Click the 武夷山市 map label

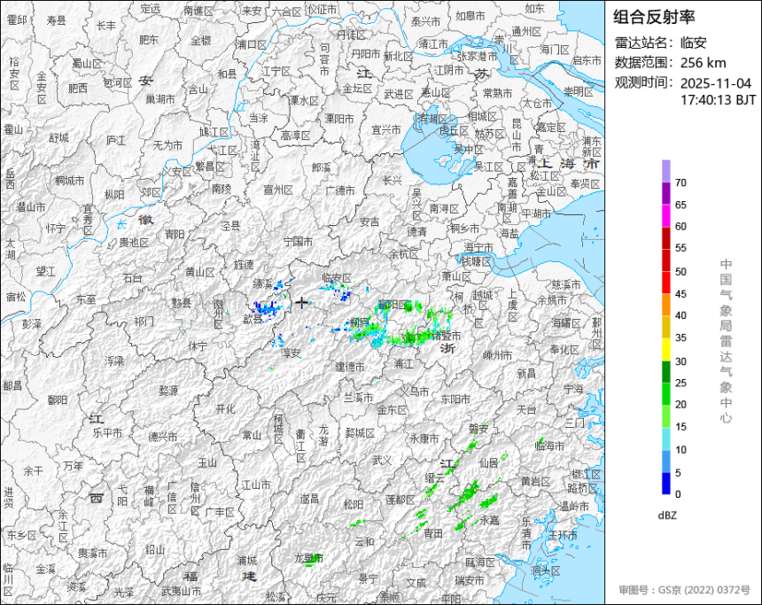point(181,592)
